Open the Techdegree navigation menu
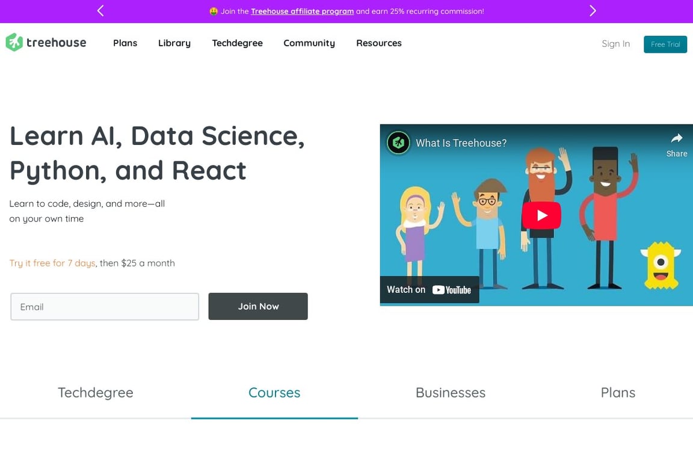This screenshot has height=462, width=693. click(238, 43)
